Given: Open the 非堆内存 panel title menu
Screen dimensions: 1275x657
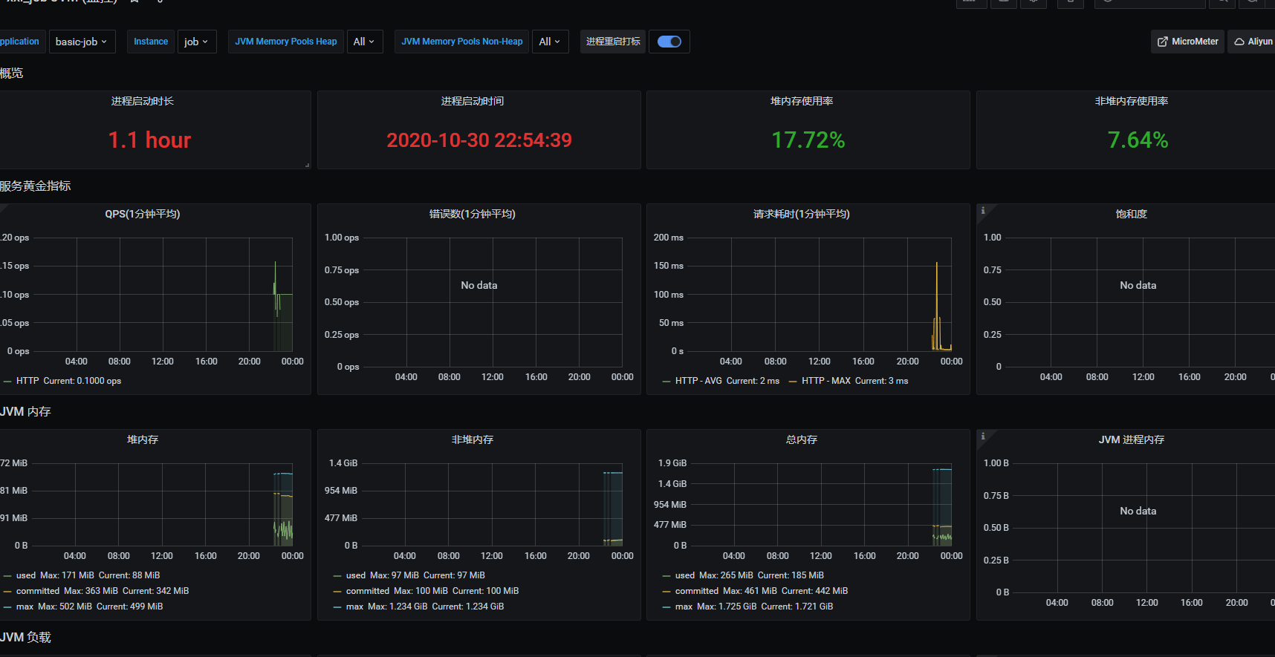Looking at the screenshot, I should pyautogui.click(x=473, y=439).
